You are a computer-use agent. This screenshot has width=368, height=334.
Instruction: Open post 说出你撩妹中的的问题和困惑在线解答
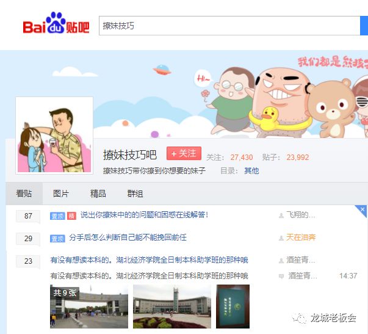click(x=145, y=215)
